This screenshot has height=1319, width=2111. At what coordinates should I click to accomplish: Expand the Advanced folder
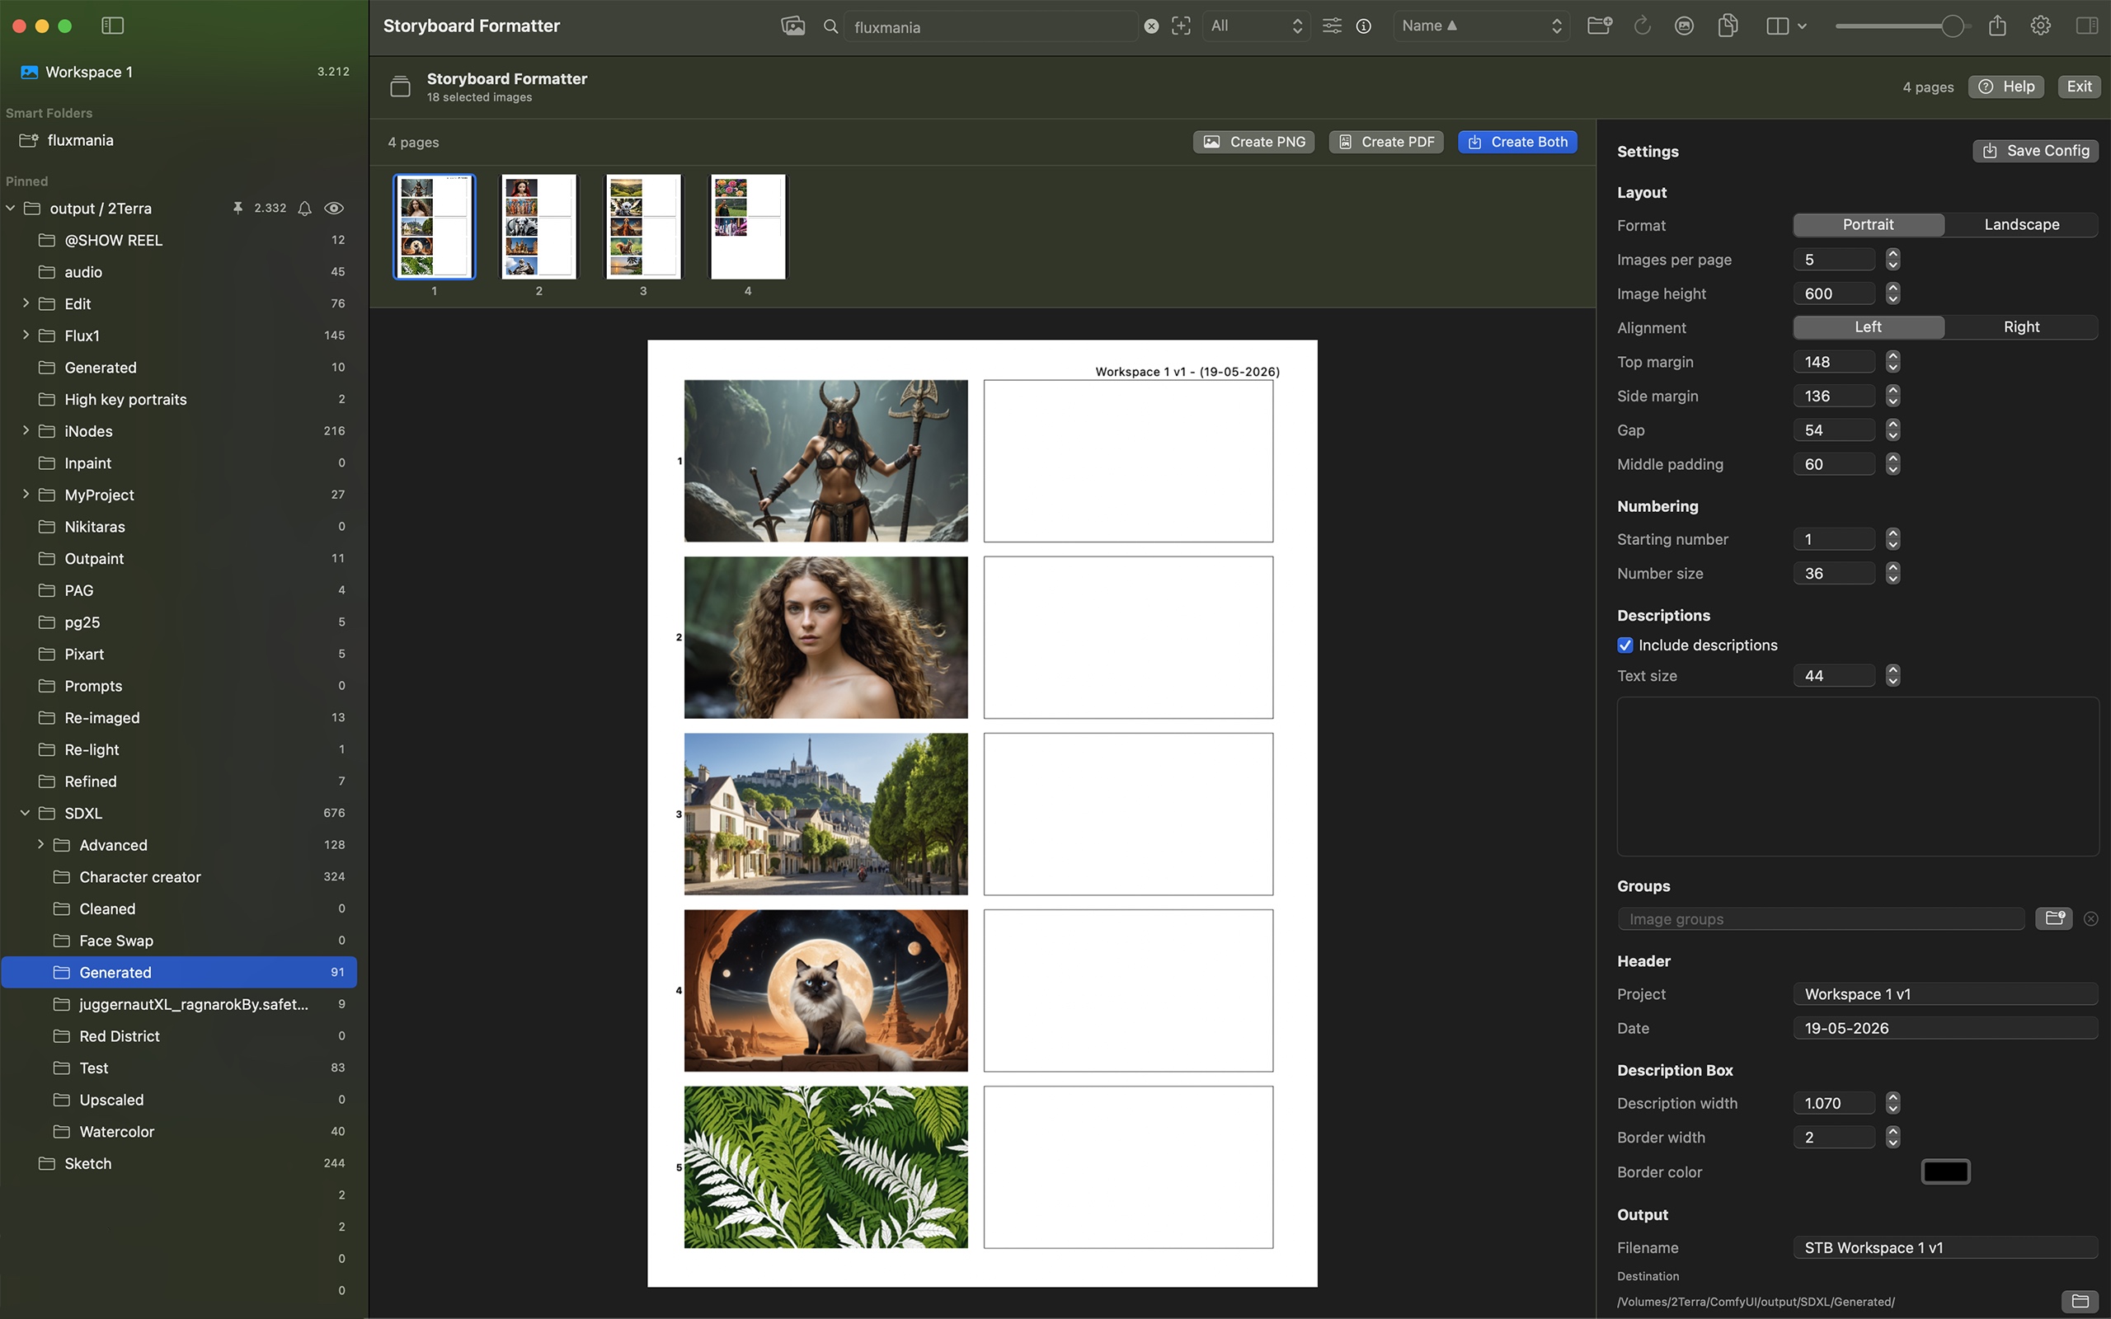(40, 844)
